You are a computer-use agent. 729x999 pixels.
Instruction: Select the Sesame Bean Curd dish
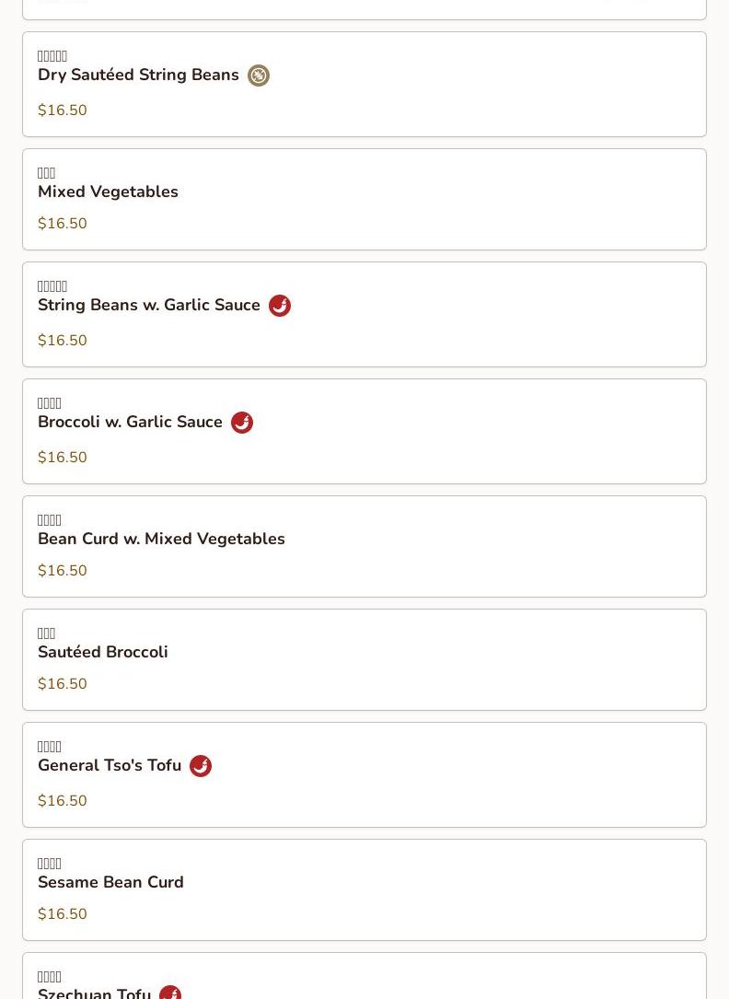point(110,882)
